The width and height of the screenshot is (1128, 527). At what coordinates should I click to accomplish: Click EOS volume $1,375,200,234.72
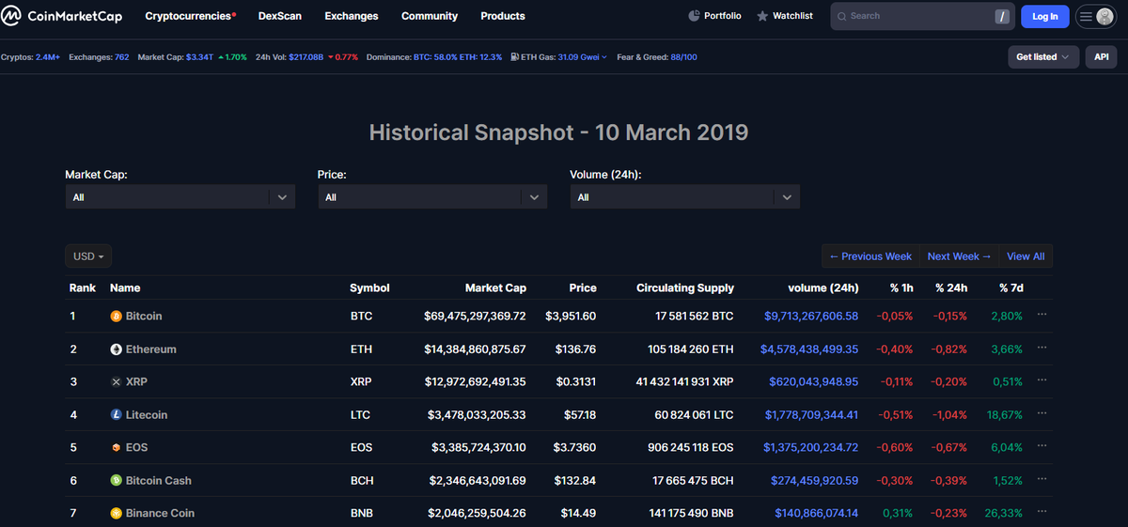point(810,448)
